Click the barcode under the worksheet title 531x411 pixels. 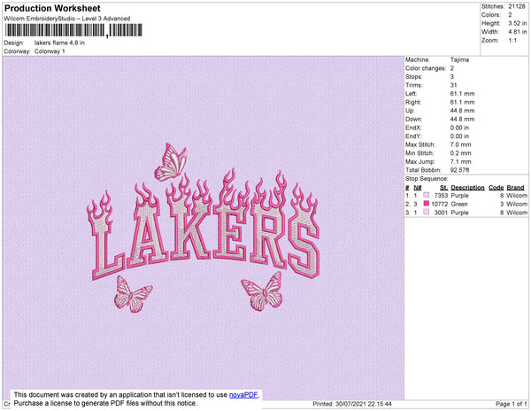tap(73, 30)
